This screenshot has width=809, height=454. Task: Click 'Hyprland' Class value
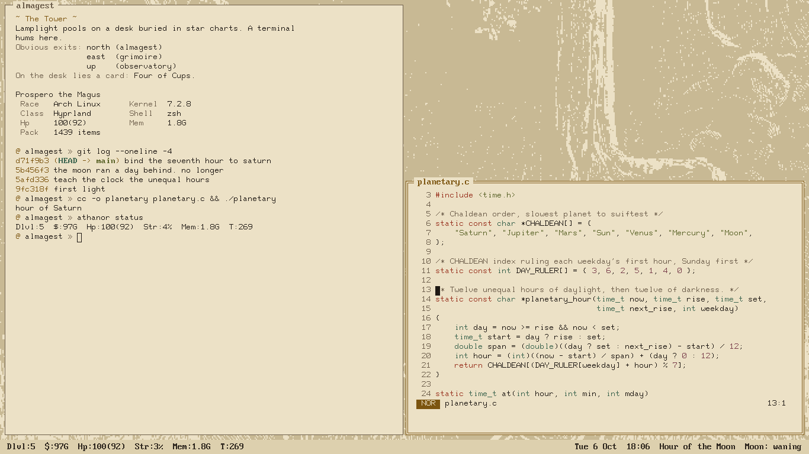click(72, 113)
